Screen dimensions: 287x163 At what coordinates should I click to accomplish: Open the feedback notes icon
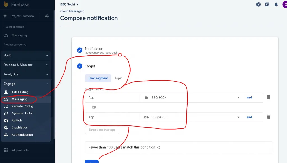267,4
